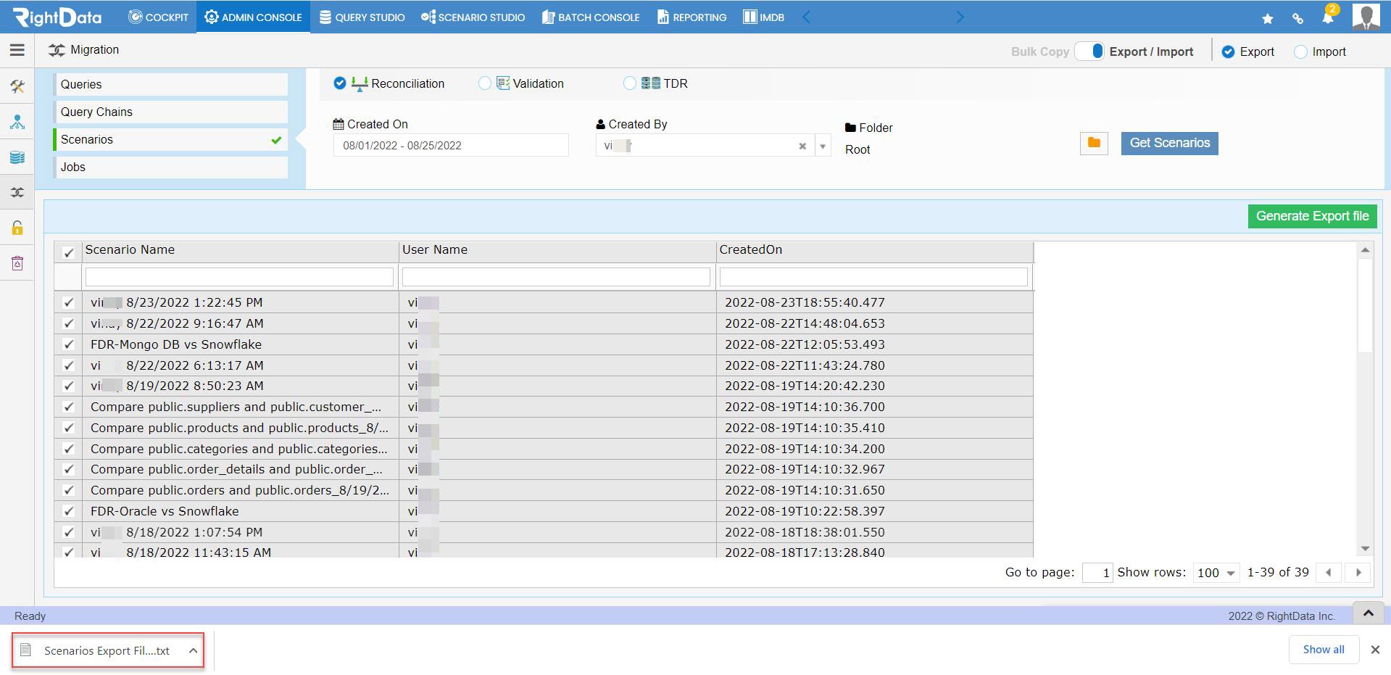Select the Export radio option

tap(1228, 51)
